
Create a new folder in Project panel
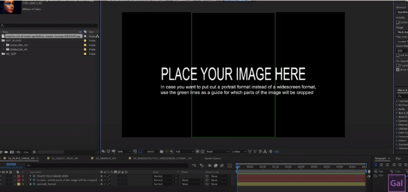click(6, 152)
